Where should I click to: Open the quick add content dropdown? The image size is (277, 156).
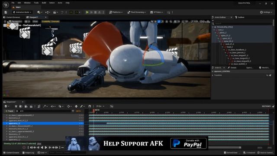pyautogui.click(x=40, y=12)
